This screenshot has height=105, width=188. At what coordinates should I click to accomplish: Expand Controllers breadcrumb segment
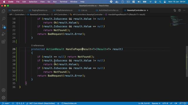point(19,15)
